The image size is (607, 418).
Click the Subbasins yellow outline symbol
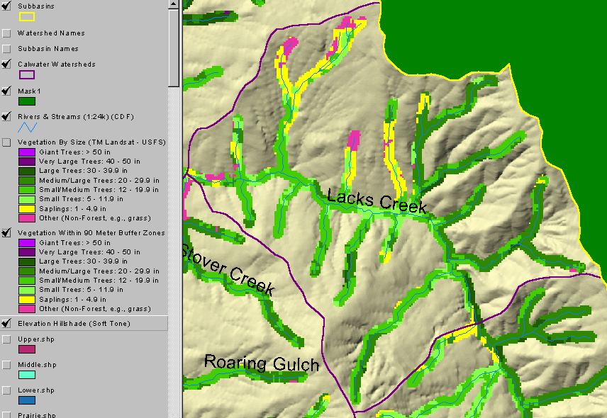[27, 16]
